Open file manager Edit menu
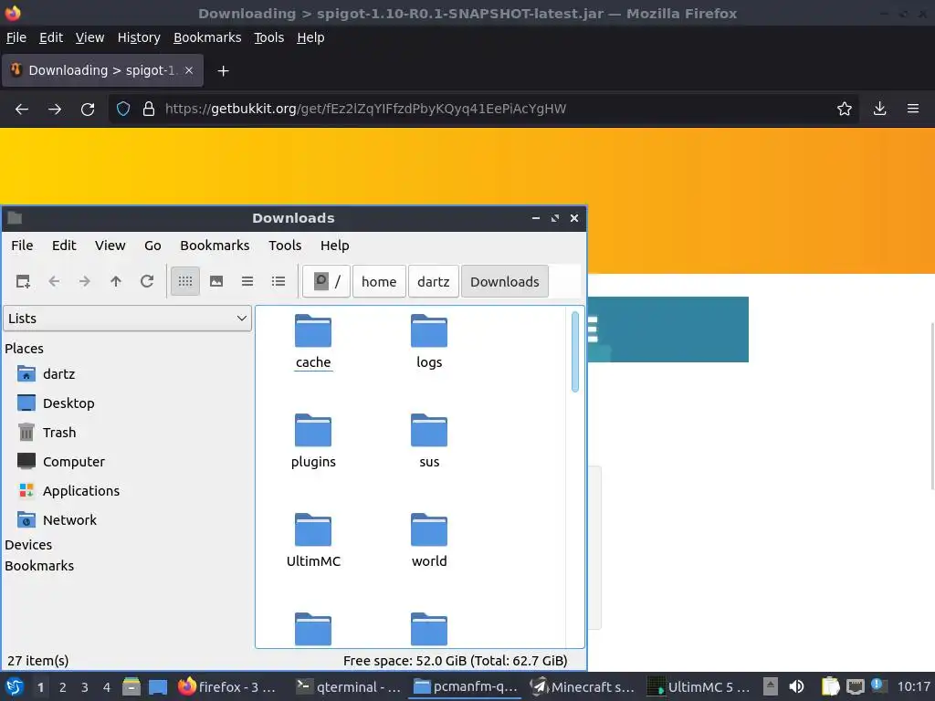Viewport: 935px width, 701px height. coord(64,246)
